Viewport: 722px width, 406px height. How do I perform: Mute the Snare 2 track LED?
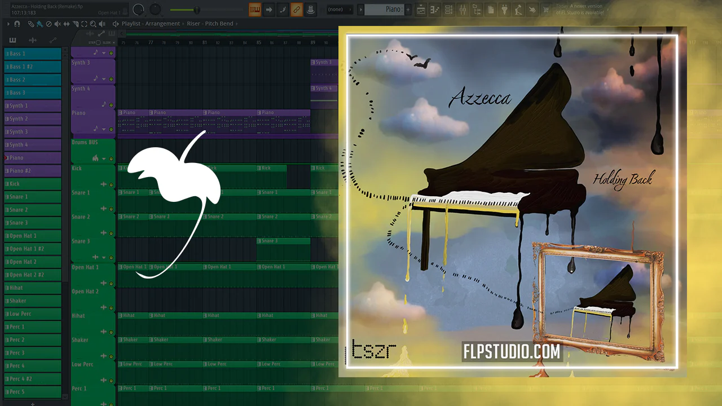(111, 233)
